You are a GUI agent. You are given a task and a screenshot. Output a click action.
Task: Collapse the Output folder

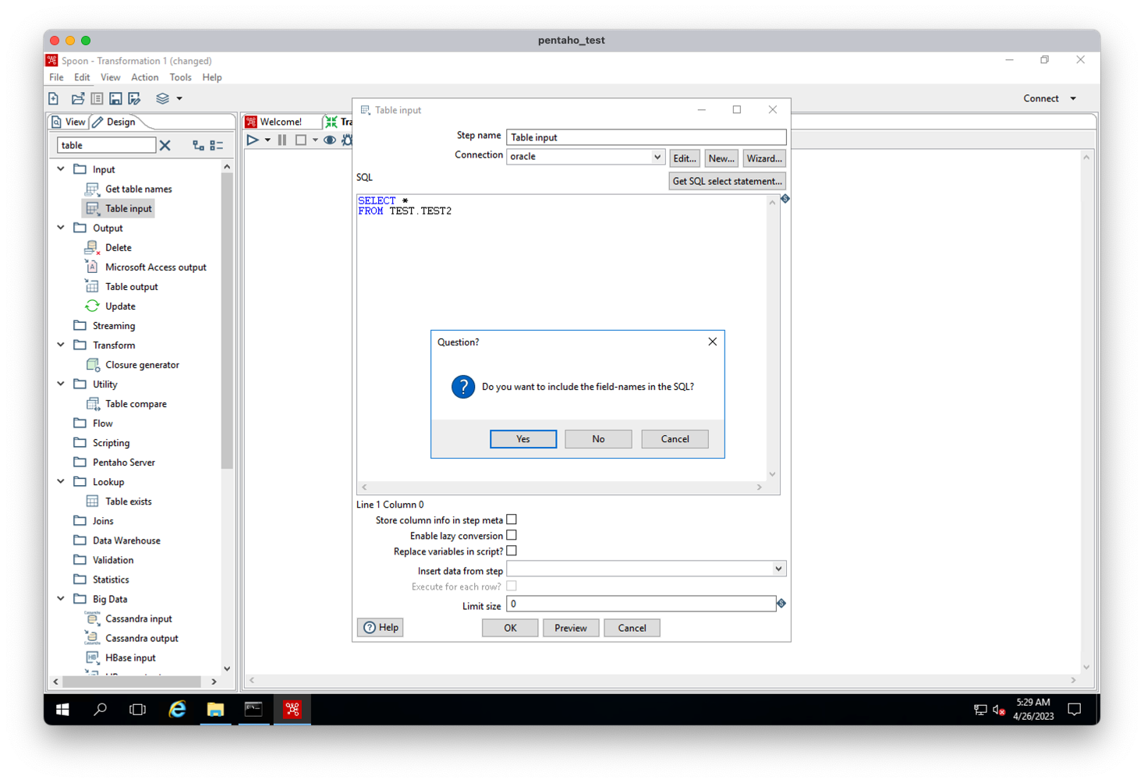[61, 227]
